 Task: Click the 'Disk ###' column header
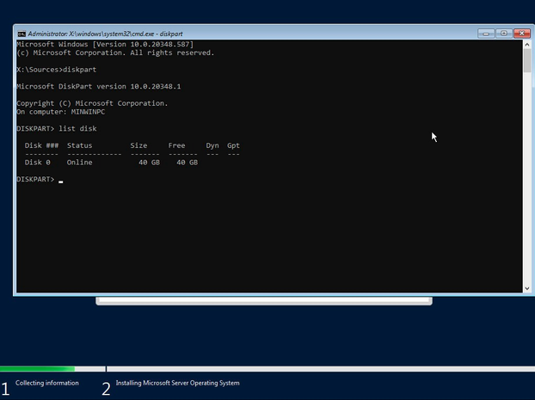tap(41, 145)
